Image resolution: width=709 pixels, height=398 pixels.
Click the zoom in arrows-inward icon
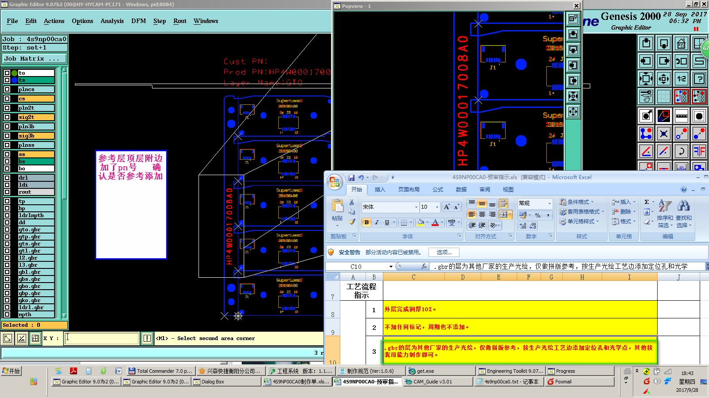(x=646, y=79)
